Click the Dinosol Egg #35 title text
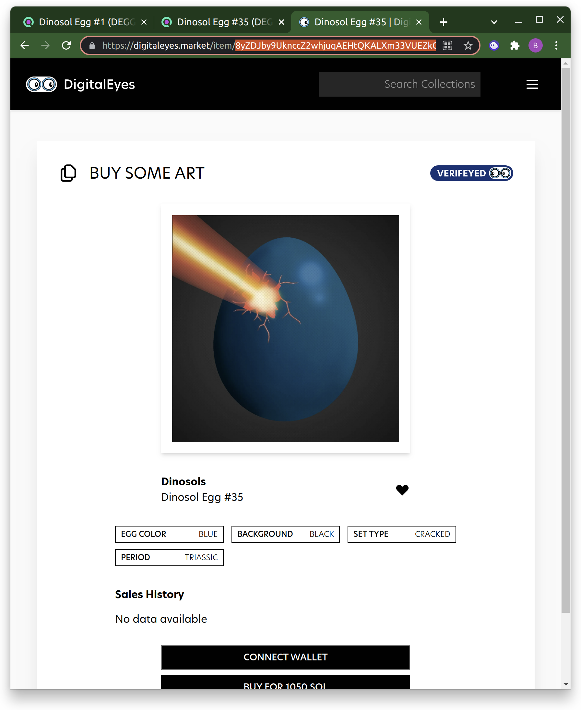 pyautogui.click(x=202, y=497)
